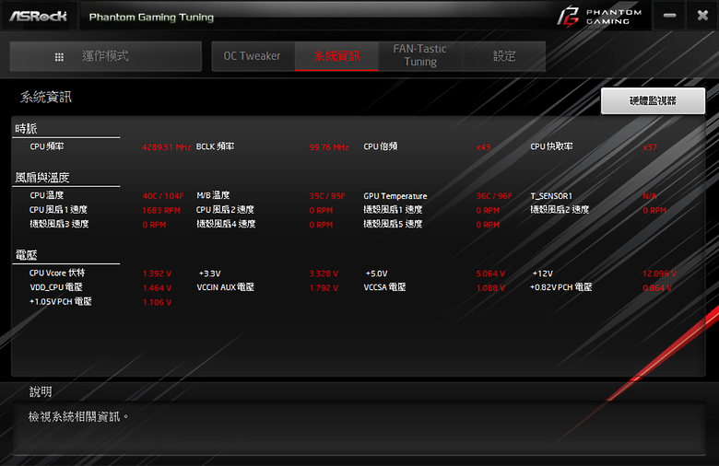Select the 系統資訊 tab
This screenshot has width=719, height=466.
[336, 56]
